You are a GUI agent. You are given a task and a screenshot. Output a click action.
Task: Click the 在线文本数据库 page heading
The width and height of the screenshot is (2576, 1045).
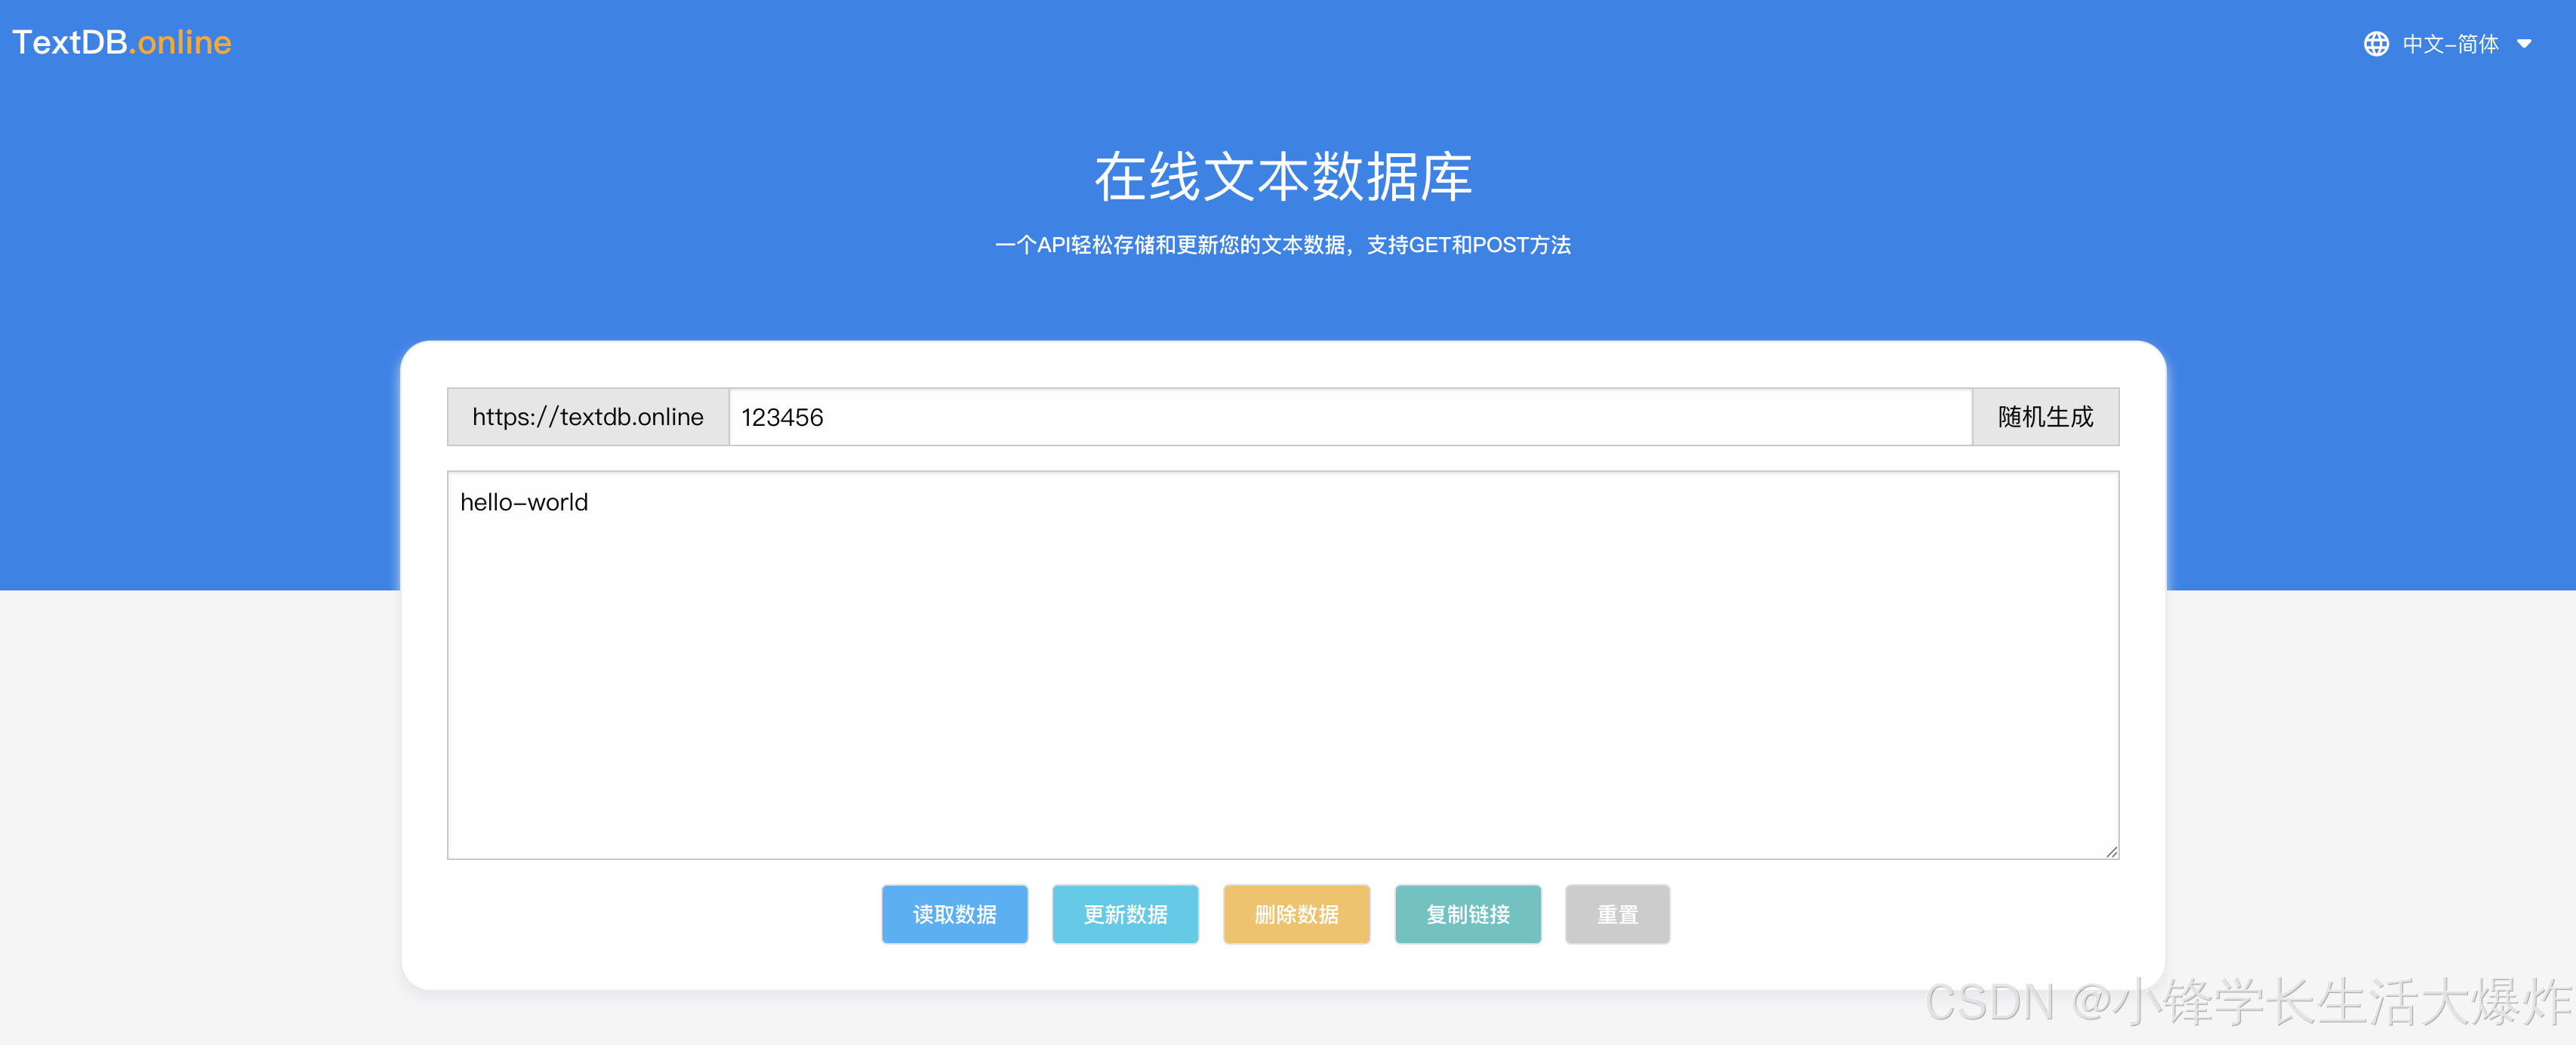point(1282,177)
